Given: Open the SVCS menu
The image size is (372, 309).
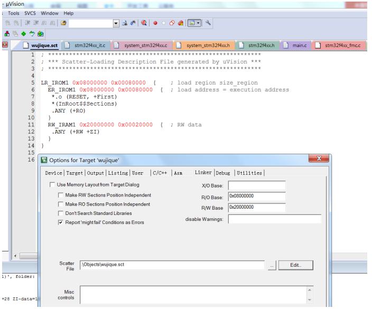Looking at the screenshot, I should coord(30,13).
